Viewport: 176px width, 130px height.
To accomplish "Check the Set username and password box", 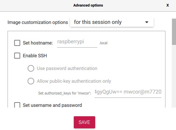I will 17,105.
